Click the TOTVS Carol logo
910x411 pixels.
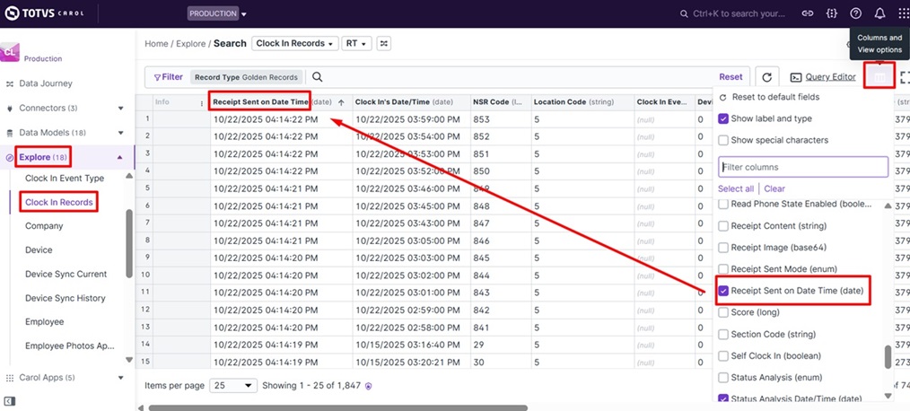click(44, 13)
